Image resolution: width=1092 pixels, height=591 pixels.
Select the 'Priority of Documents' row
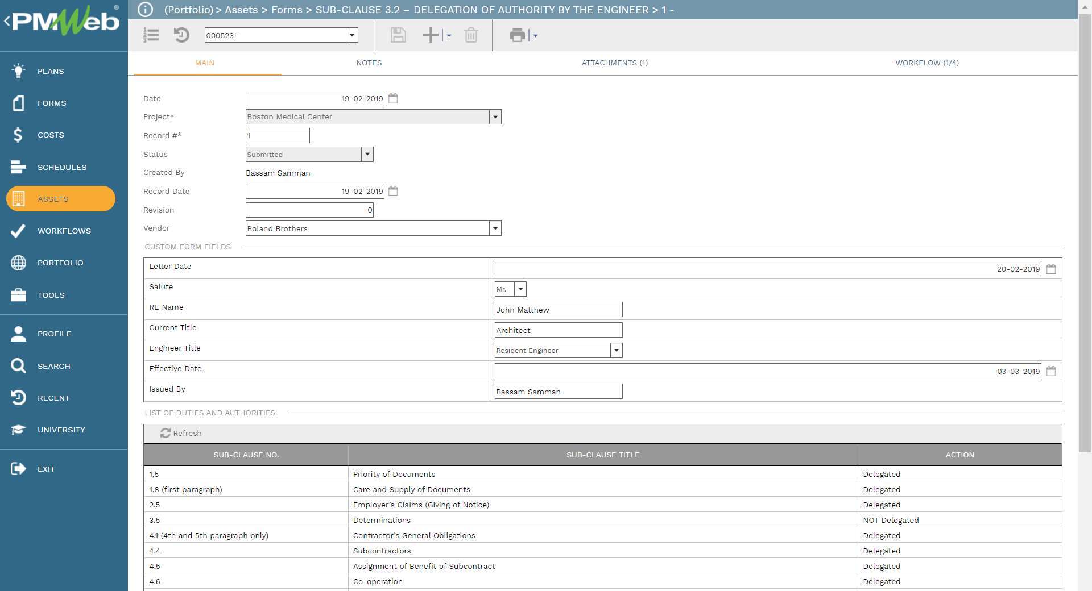pos(603,474)
